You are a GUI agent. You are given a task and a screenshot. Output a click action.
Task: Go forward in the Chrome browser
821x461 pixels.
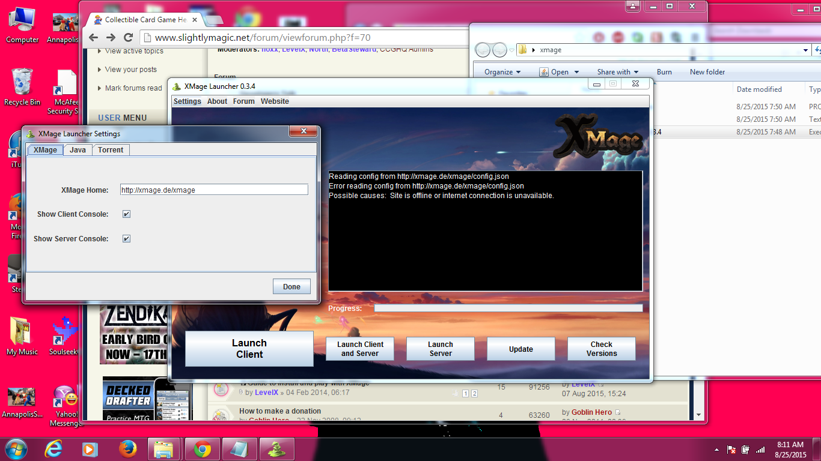pyautogui.click(x=111, y=37)
